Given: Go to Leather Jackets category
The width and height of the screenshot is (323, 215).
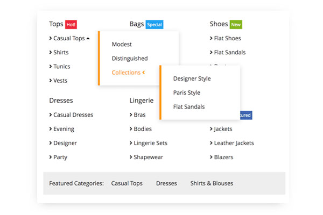Looking at the screenshot, I should 234,143.
